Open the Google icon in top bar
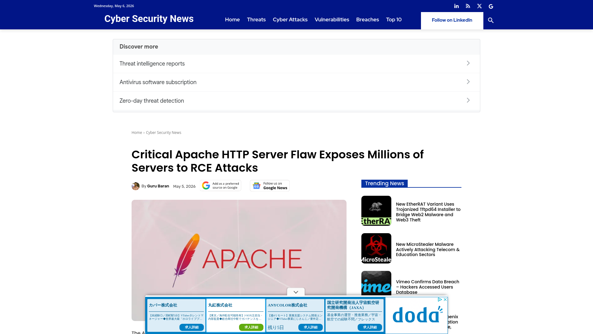The width and height of the screenshot is (593, 334). pos(491,6)
